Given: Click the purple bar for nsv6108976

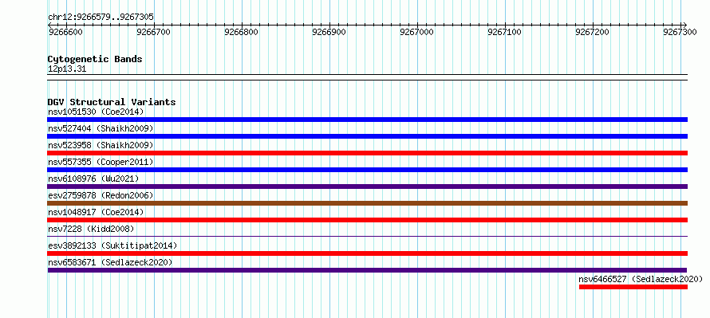Looking at the screenshot, I should tap(367, 186).
